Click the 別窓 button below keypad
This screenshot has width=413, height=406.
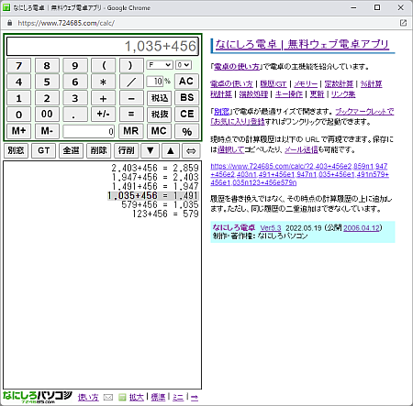(x=16, y=150)
